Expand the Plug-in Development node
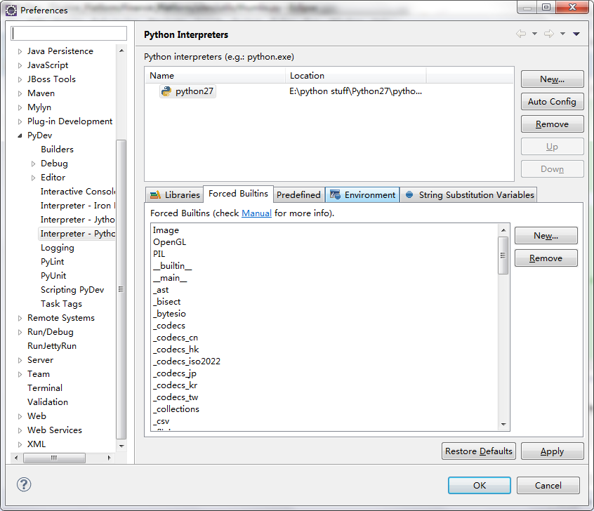 pyautogui.click(x=20, y=121)
